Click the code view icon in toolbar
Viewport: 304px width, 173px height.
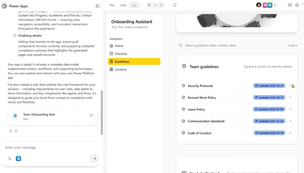coord(155,5)
